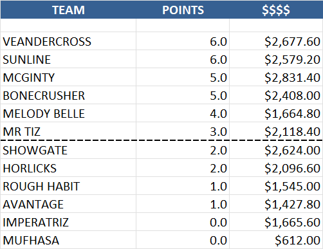Image resolution: width=323 pixels, height=249 pixels.
Task: Select the HORLICKS team cell
Action: pyautogui.click(x=68, y=168)
